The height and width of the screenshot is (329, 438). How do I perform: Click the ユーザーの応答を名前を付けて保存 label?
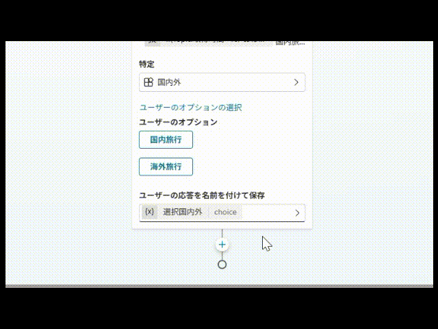coord(202,195)
